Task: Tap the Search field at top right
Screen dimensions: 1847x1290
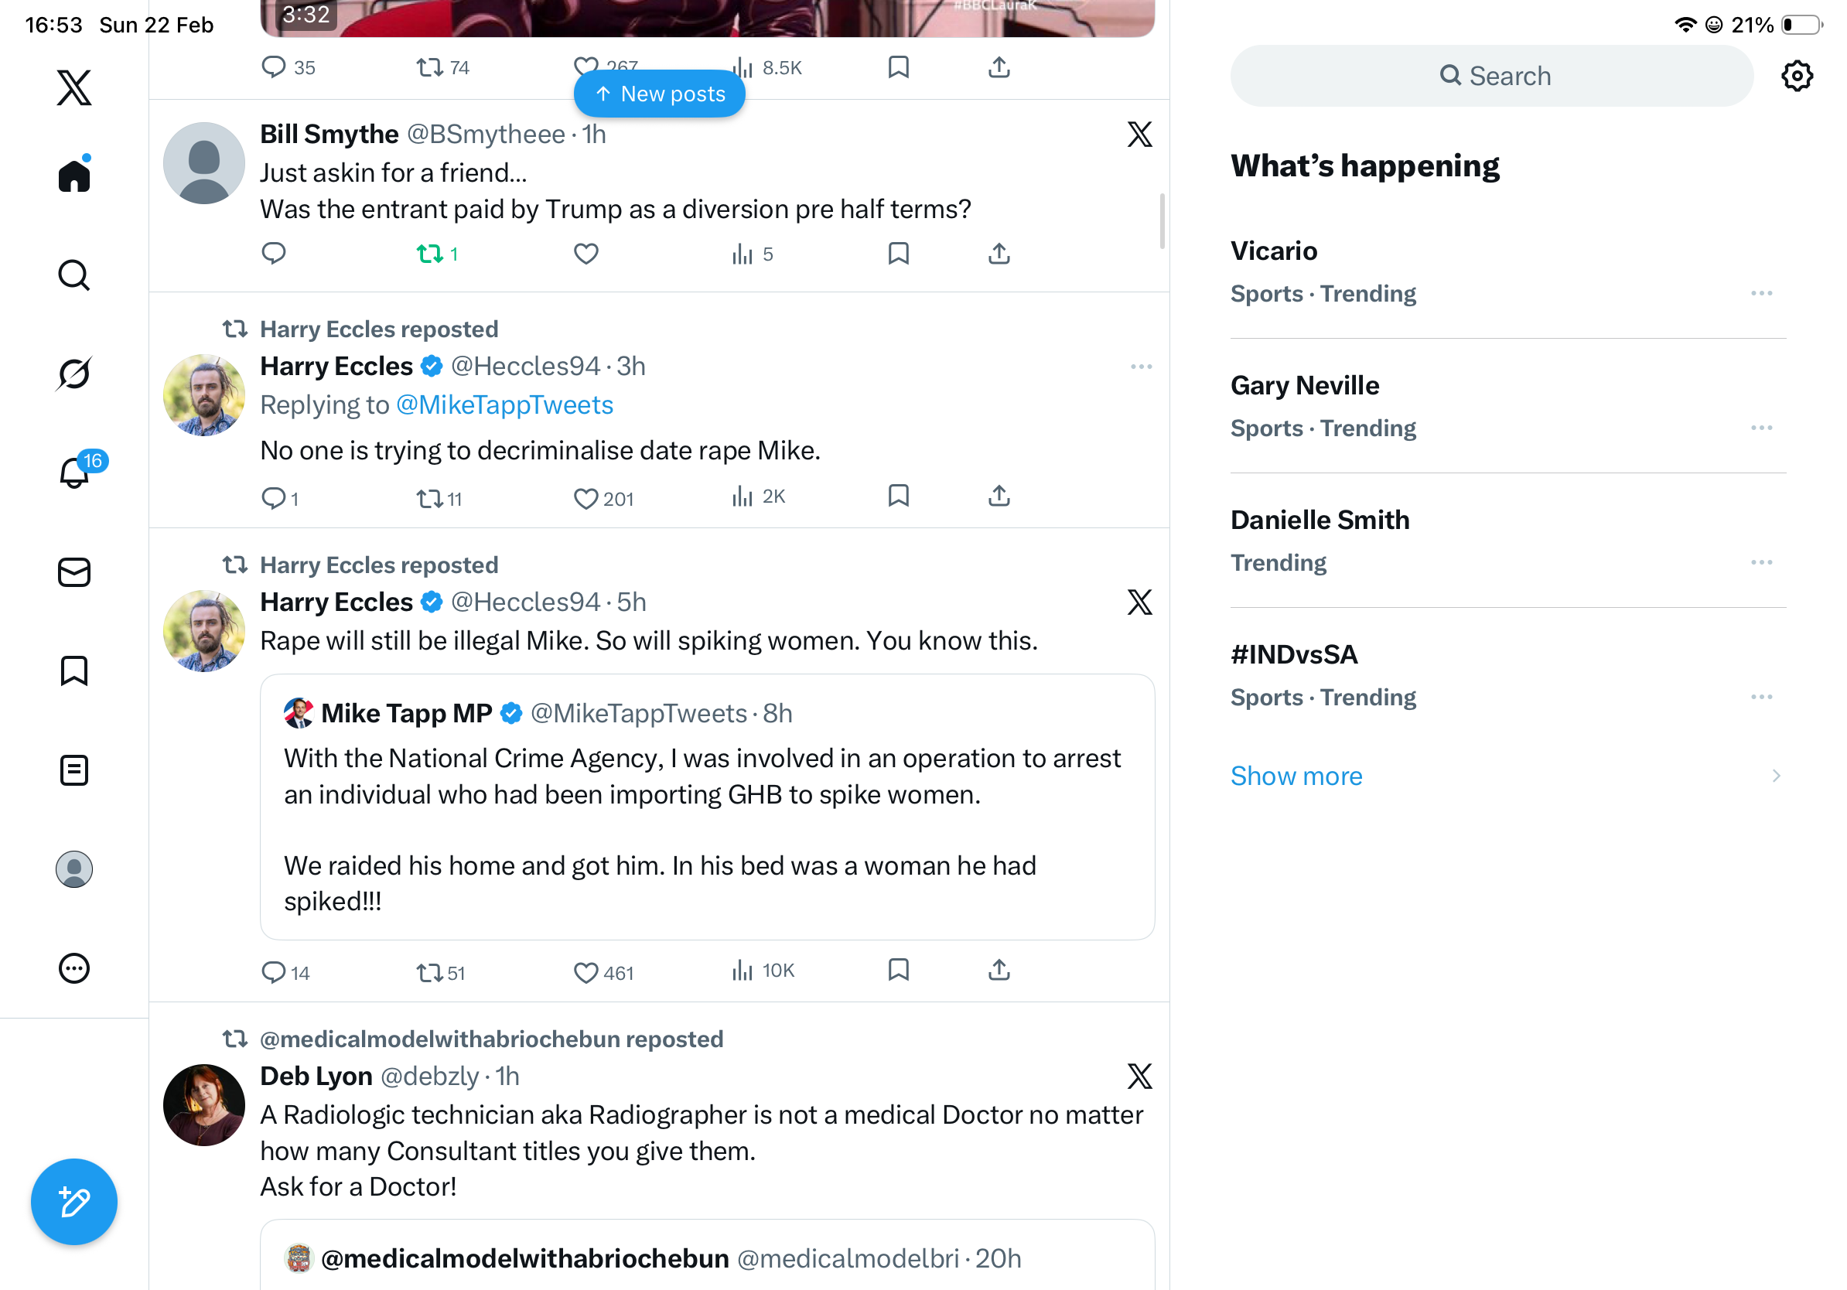Action: (1491, 77)
